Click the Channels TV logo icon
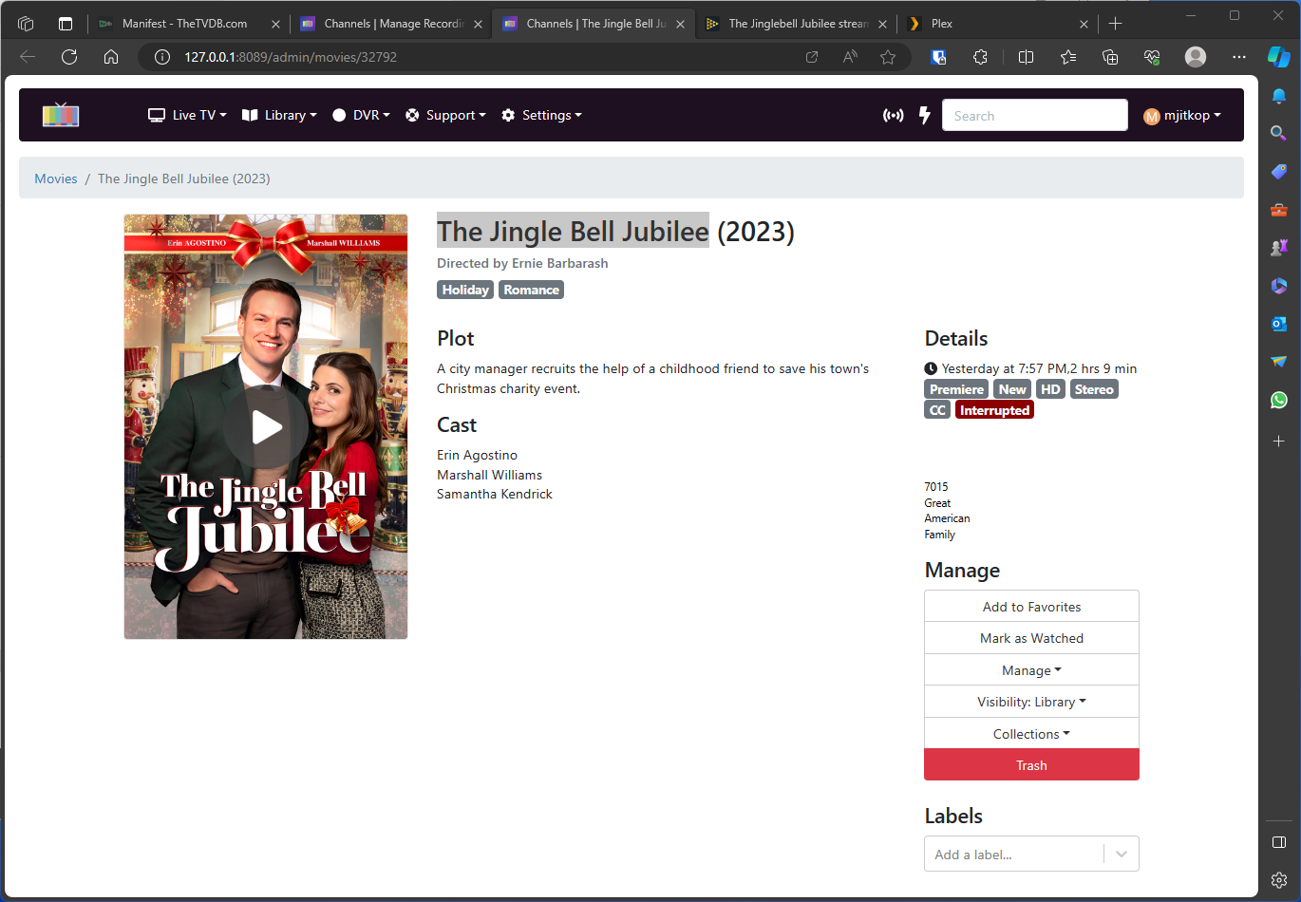The height and width of the screenshot is (902, 1301). click(x=61, y=115)
